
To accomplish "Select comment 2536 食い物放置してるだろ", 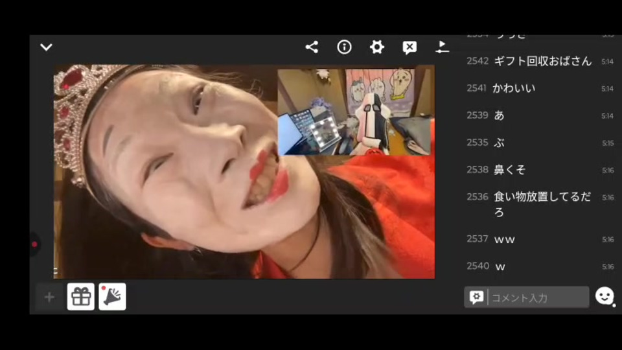I will click(x=540, y=204).
